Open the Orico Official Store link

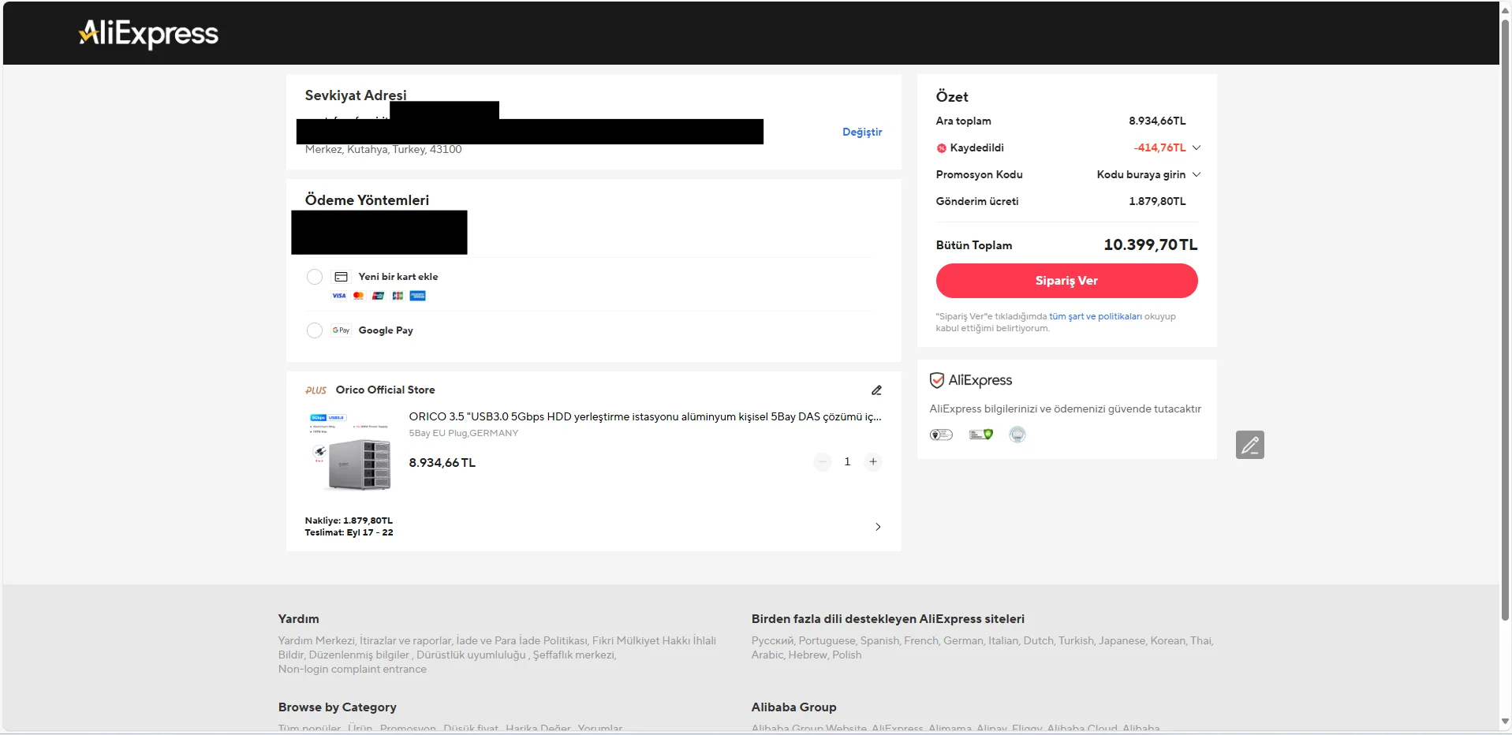click(x=386, y=390)
